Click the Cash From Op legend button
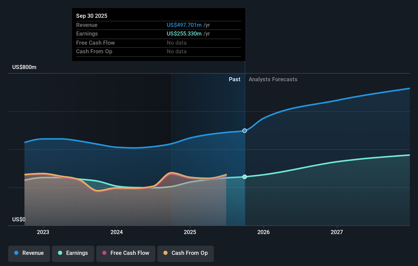418x266 pixels. click(x=185, y=253)
